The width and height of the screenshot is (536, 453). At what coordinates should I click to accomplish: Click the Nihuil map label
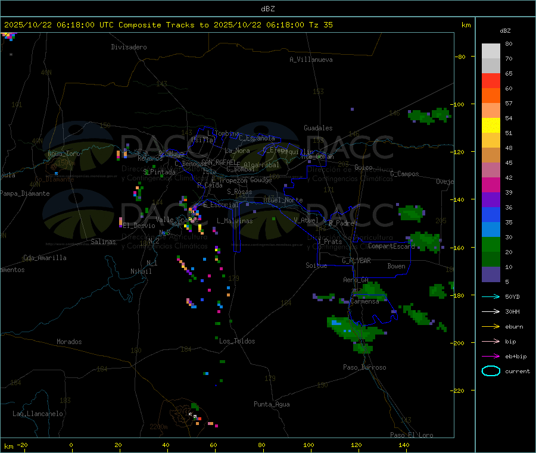[141, 271]
